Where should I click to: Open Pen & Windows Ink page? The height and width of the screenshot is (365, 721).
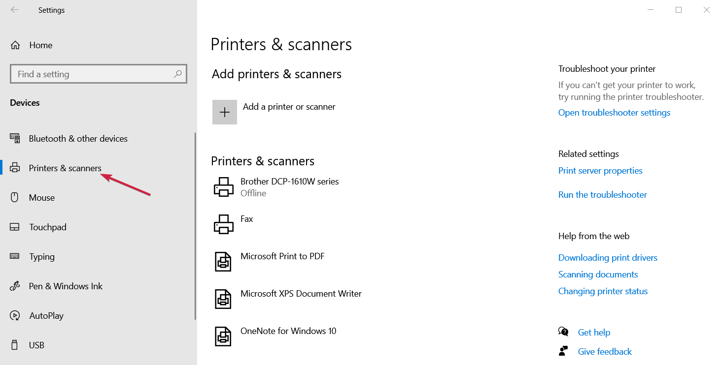(x=66, y=286)
